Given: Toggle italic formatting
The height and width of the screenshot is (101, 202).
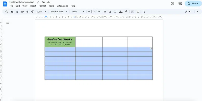Looking at the screenshot, I should [110, 12].
